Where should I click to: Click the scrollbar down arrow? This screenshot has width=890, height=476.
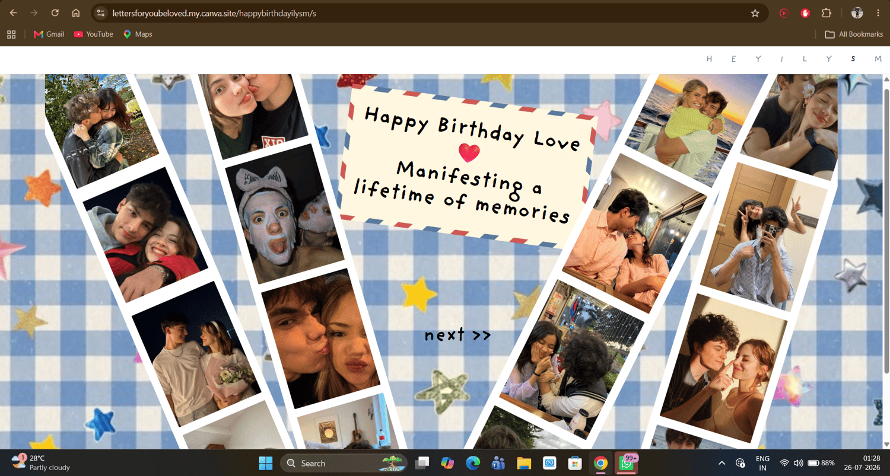[x=886, y=444]
